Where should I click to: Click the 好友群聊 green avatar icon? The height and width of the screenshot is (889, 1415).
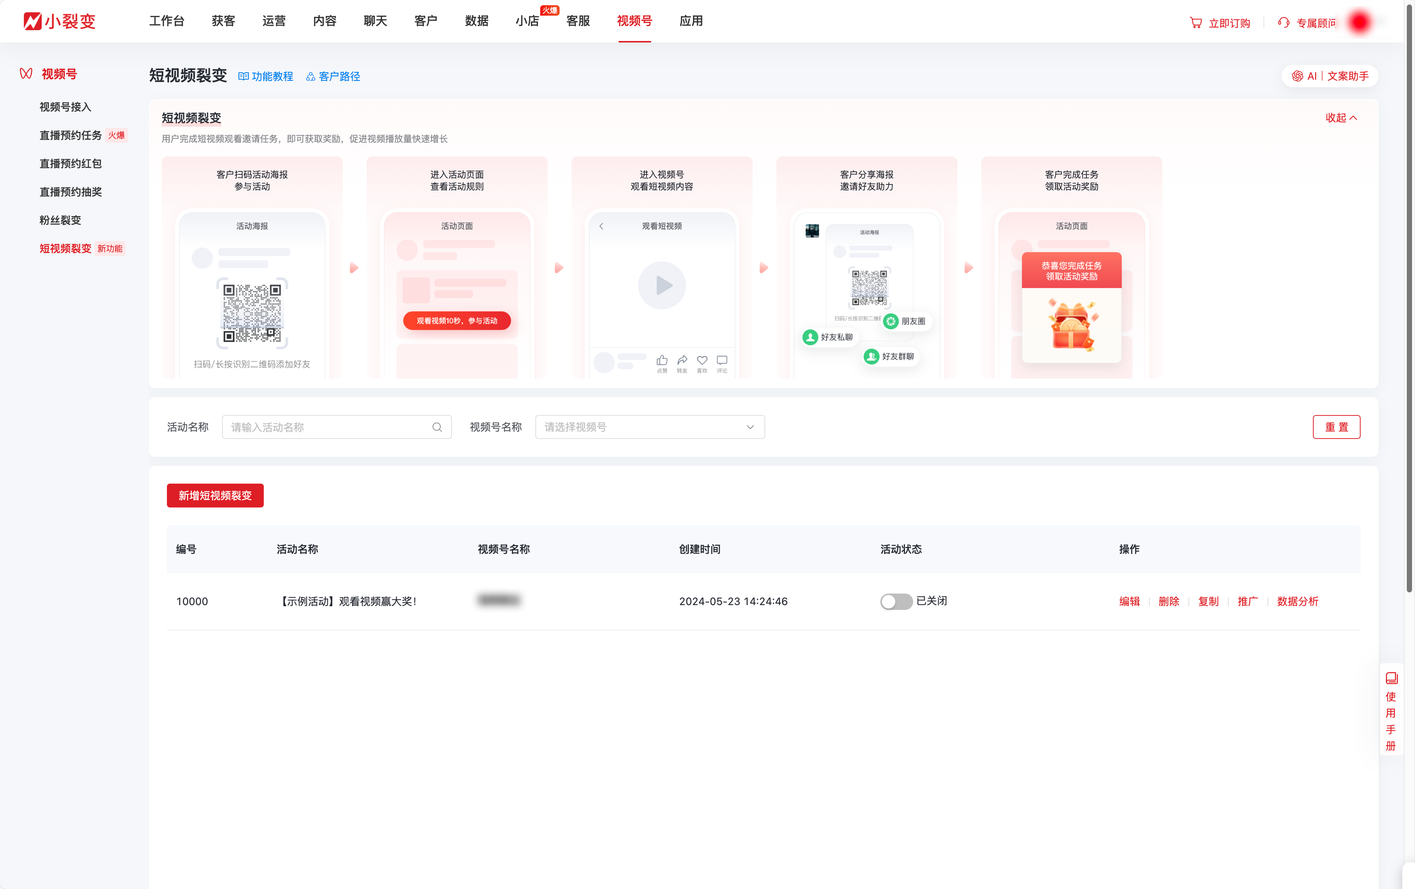(x=871, y=356)
